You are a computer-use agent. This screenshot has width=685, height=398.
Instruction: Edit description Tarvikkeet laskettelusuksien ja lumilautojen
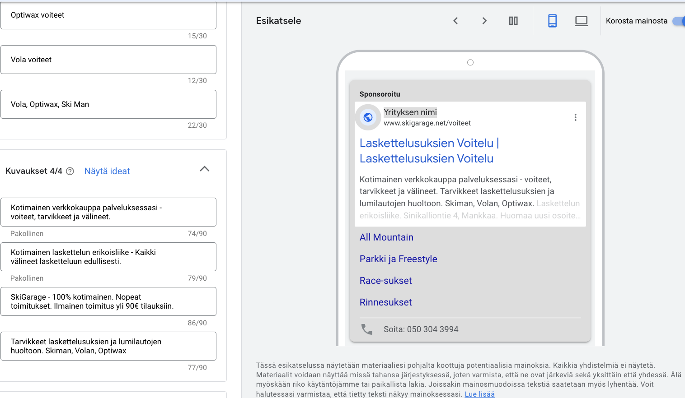(x=108, y=346)
